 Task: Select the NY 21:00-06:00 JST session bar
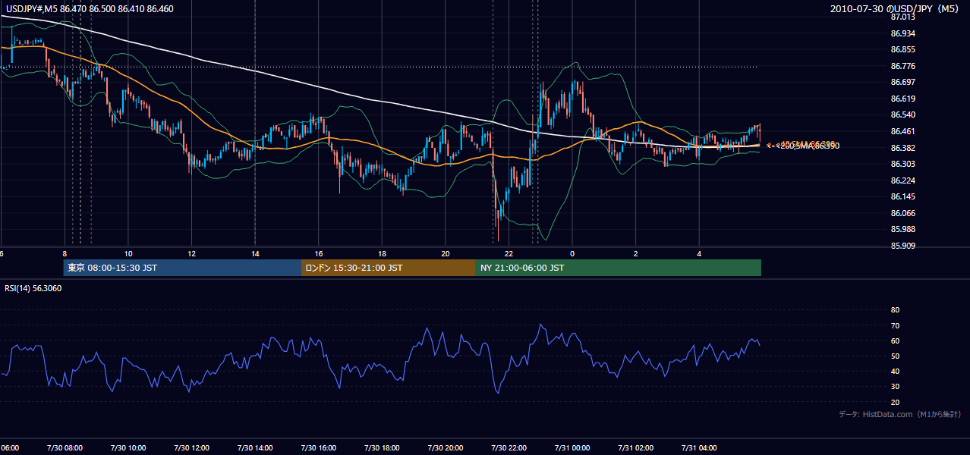coord(619,268)
